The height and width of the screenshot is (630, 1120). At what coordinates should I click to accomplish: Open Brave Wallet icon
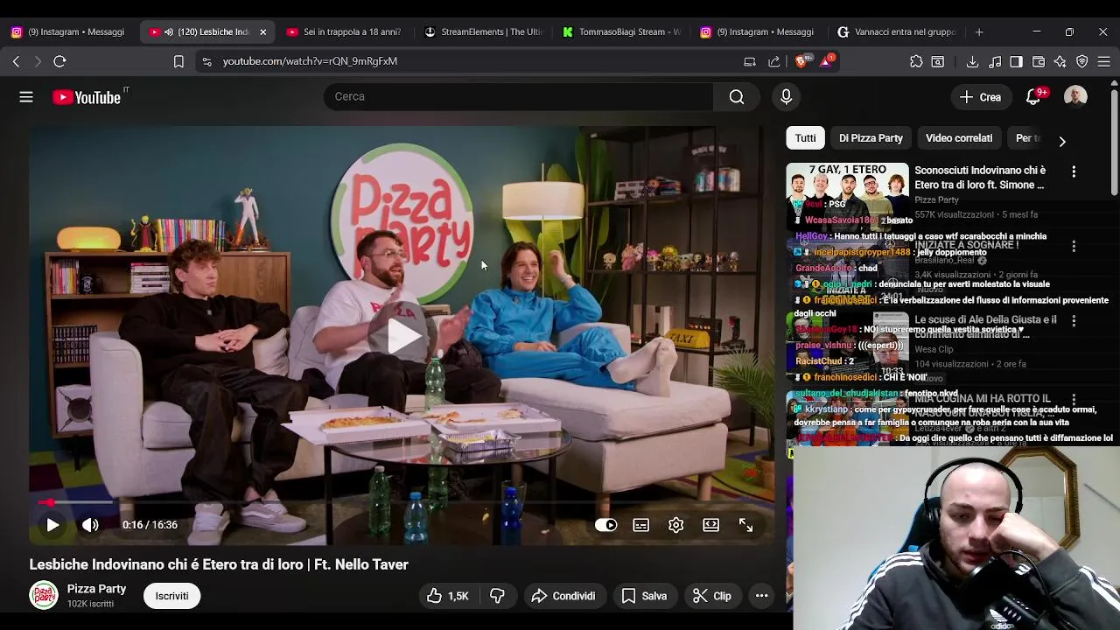[1039, 61]
